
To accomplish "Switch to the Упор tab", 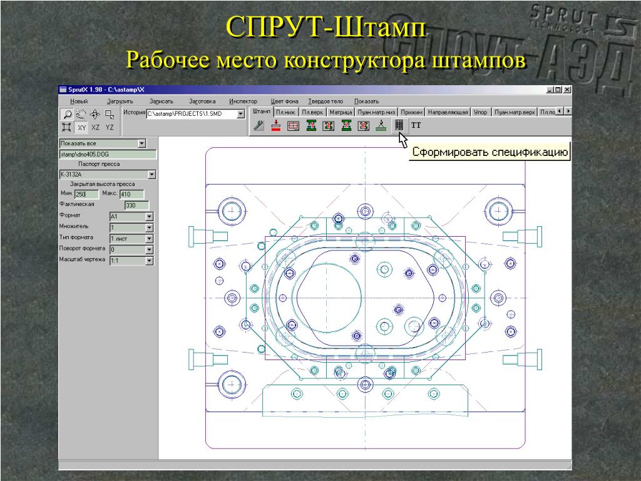I will coord(480,112).
